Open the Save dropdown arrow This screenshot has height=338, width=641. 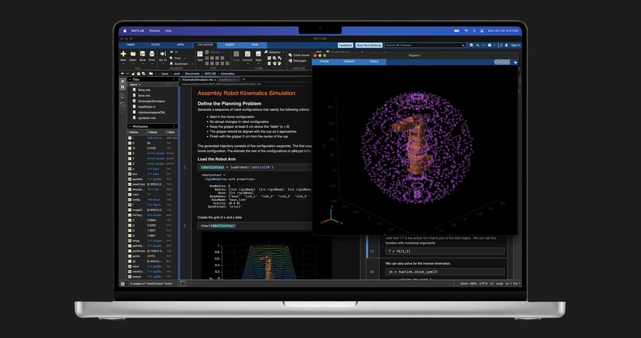click(x=143, y=64)
